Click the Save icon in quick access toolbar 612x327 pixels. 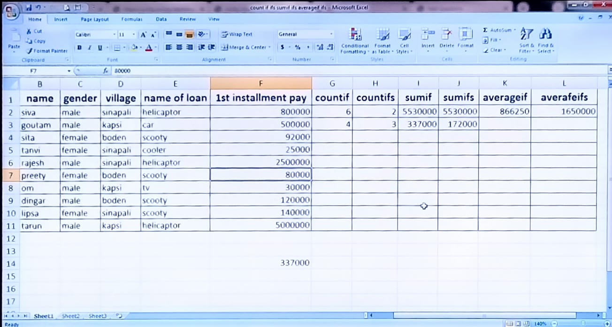tap(29, 8)
